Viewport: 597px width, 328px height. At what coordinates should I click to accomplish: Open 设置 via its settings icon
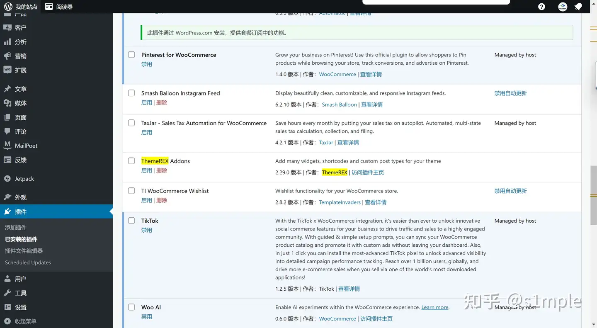tap(7, 307)
